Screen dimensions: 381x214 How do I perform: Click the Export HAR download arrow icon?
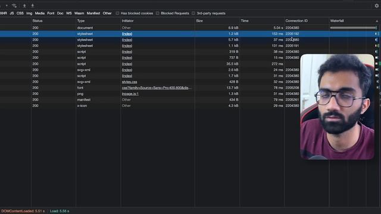(33, 5)
